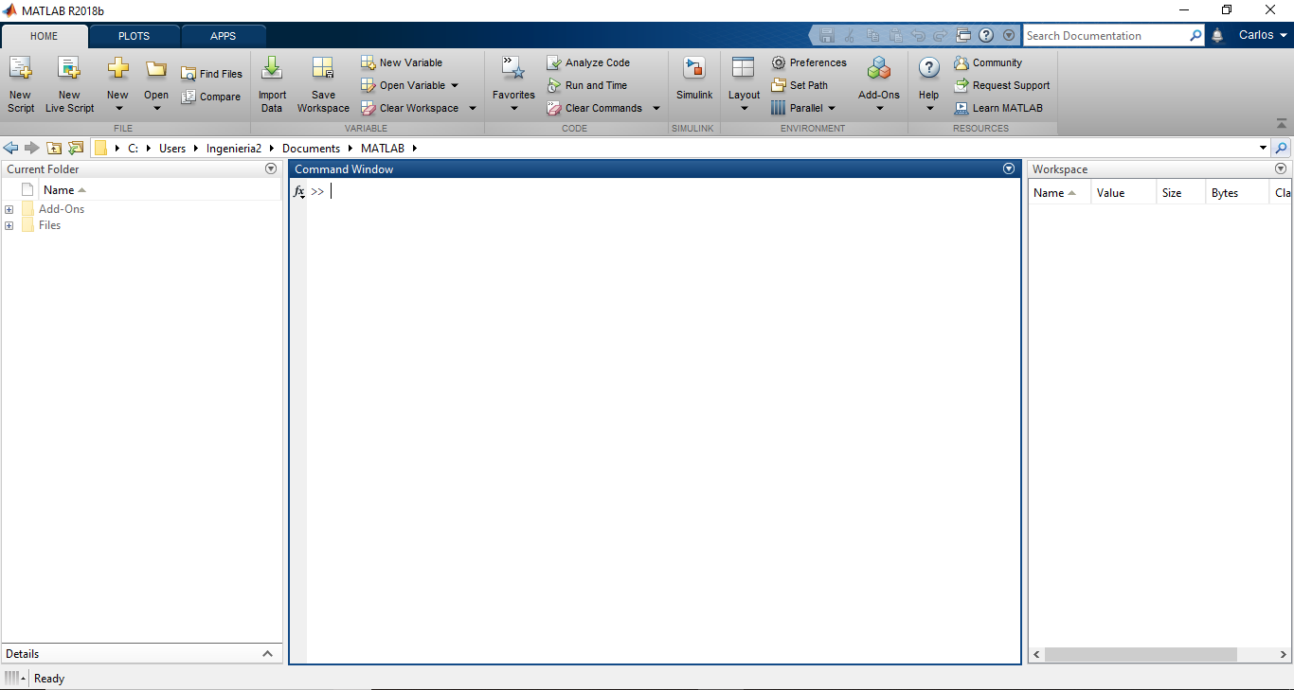Click the Browse for folder icon
Viewport: 1294px width, 690px height.
[x=76, y=148]
